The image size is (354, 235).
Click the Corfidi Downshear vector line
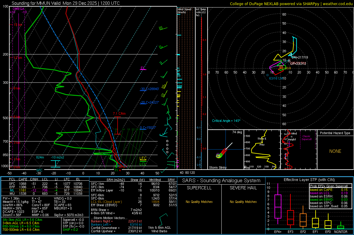point(116,228)
